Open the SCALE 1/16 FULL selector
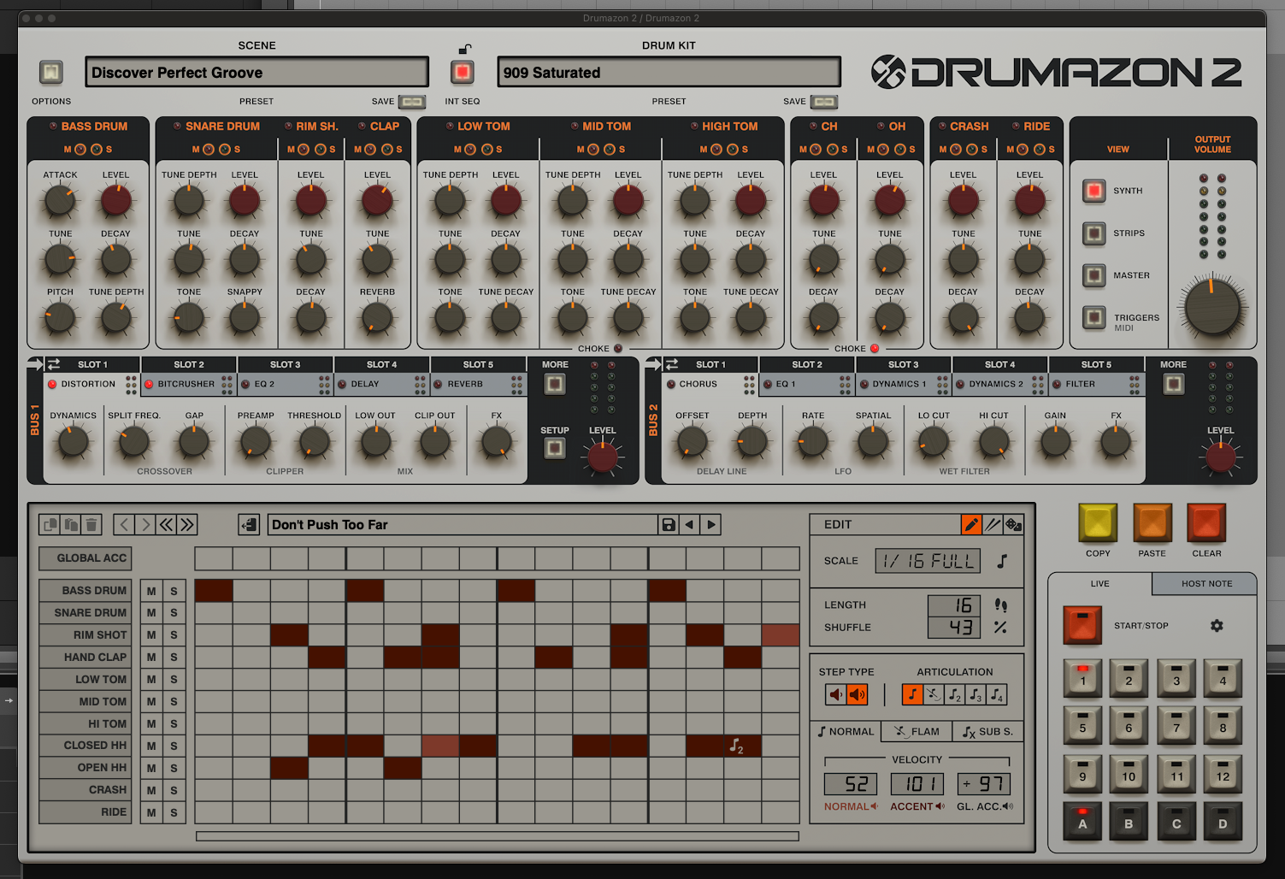 click(x=928, y=561)
